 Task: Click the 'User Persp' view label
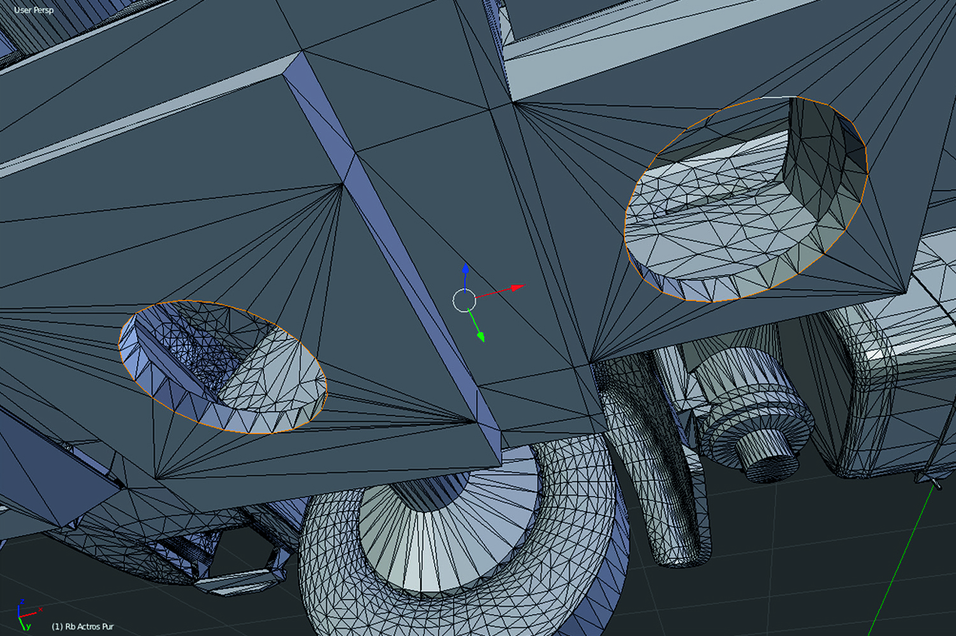tap(34, 10)
